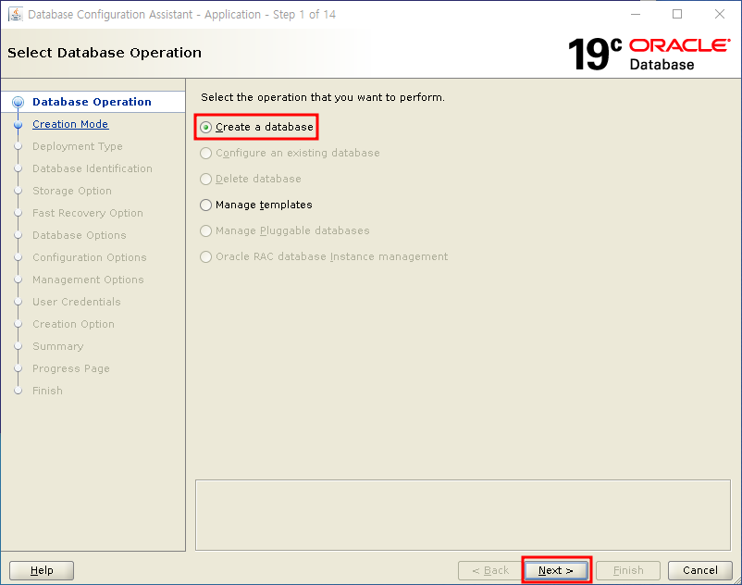
Task: Click the Database Operation step bullet icon
Action: (x=18, y=102)
